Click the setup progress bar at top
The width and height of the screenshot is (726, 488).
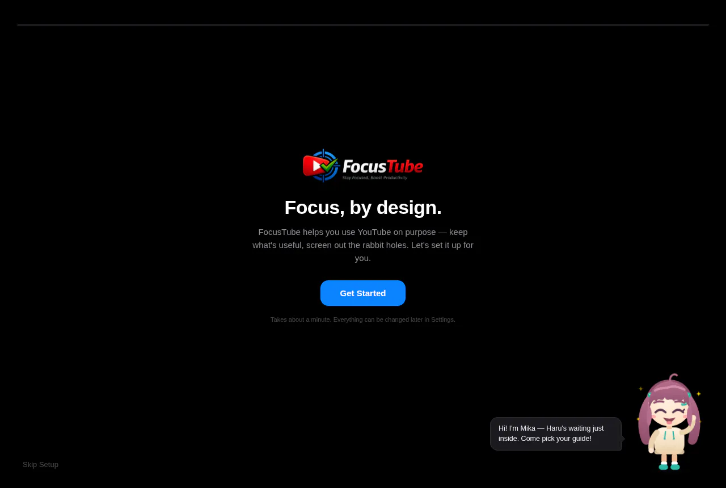click(x=363, y=25)
